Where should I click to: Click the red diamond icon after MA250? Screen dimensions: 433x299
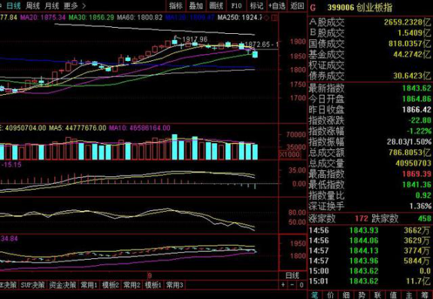click(266, 18)
